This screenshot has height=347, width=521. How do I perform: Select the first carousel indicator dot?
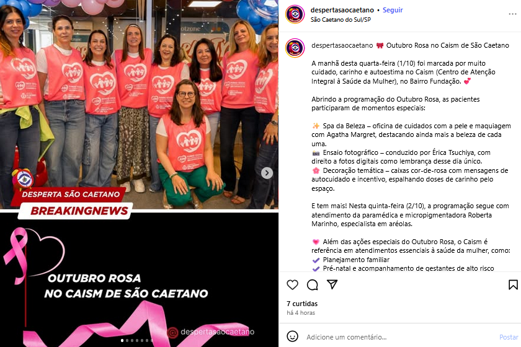coord(122,340)
